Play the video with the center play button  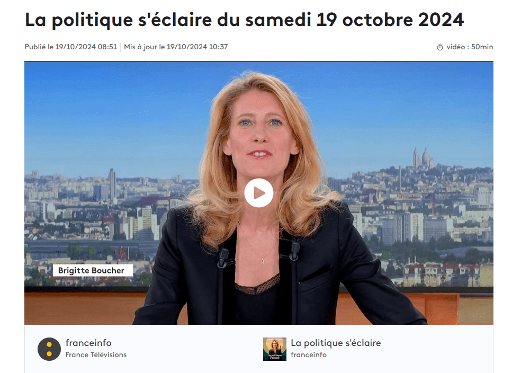coord(258,193)
